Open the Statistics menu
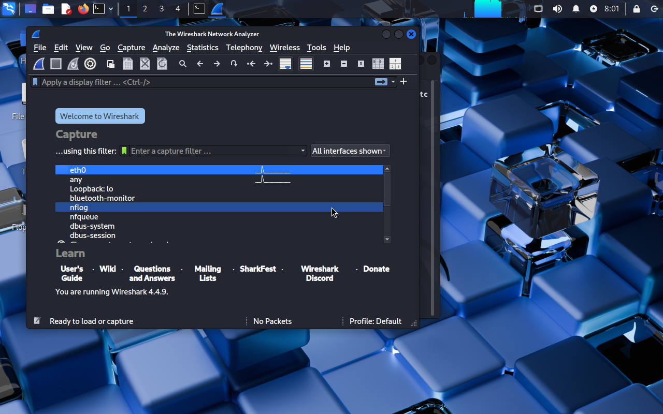663x414 pixels. pos(203,48)
